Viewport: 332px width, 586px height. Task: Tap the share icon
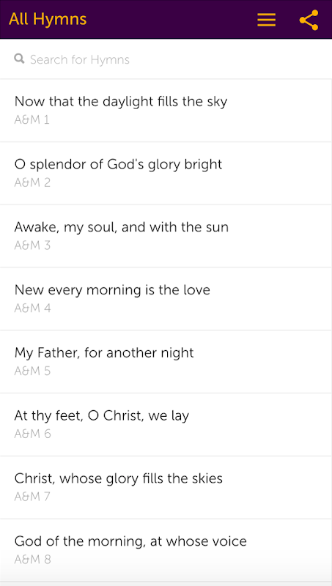(309, 20)
